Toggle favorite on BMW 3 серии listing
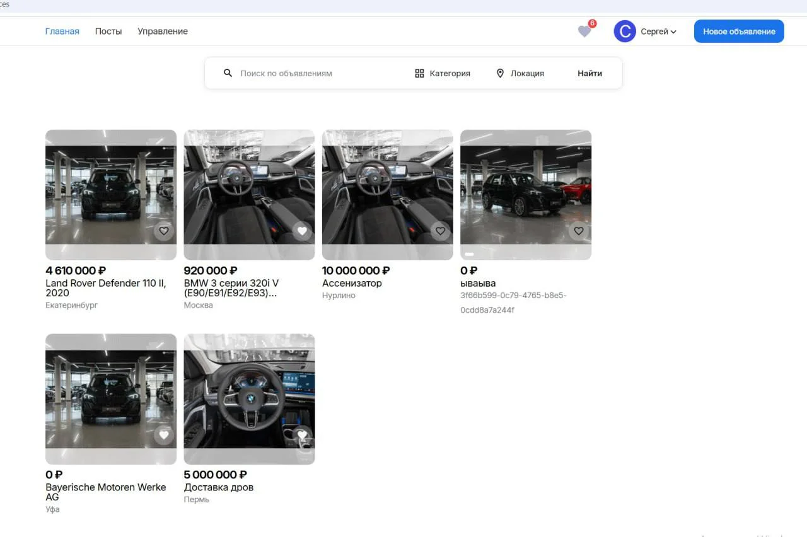This screenshot has width=807, height=537. point(302,231)
